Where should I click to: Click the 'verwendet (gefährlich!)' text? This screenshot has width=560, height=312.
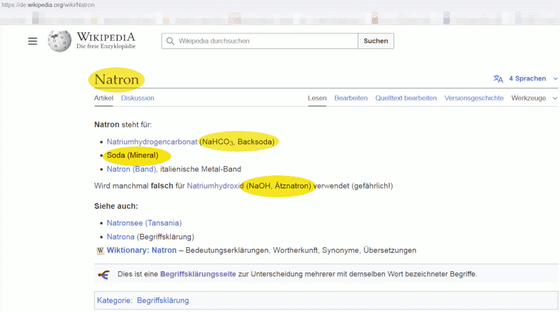tap(353, 186)
